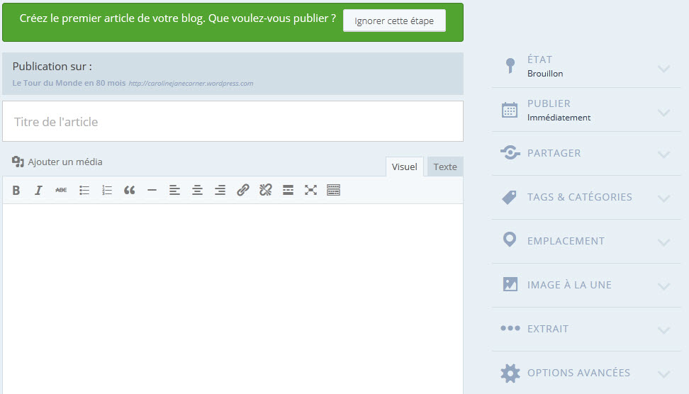Focus the Titre de l'article field
Screen dimensions: 689x394
233,122
